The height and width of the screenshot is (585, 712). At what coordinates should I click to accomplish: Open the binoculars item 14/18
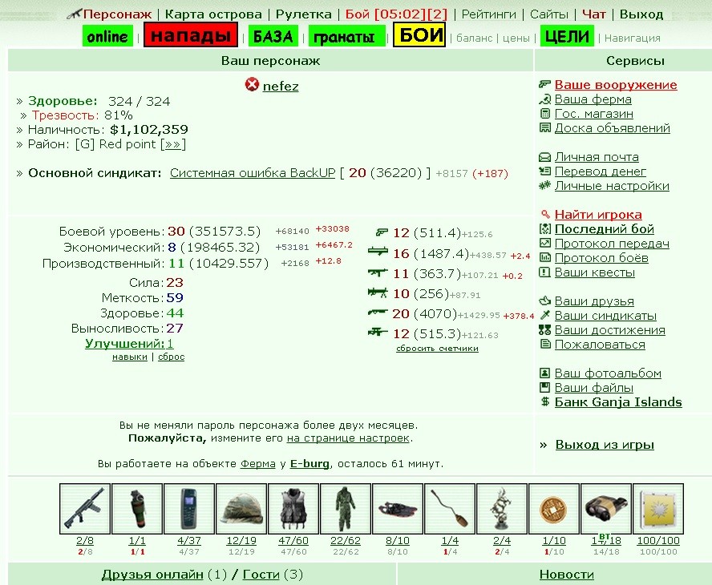605,508
